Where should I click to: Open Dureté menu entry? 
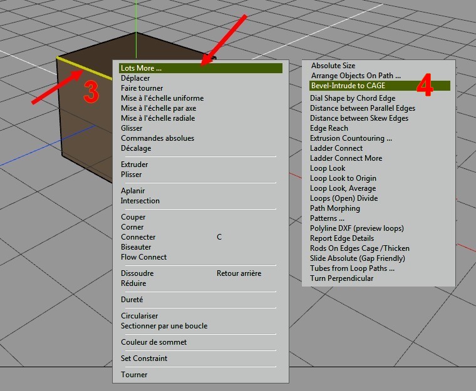[x=132, y=300]
